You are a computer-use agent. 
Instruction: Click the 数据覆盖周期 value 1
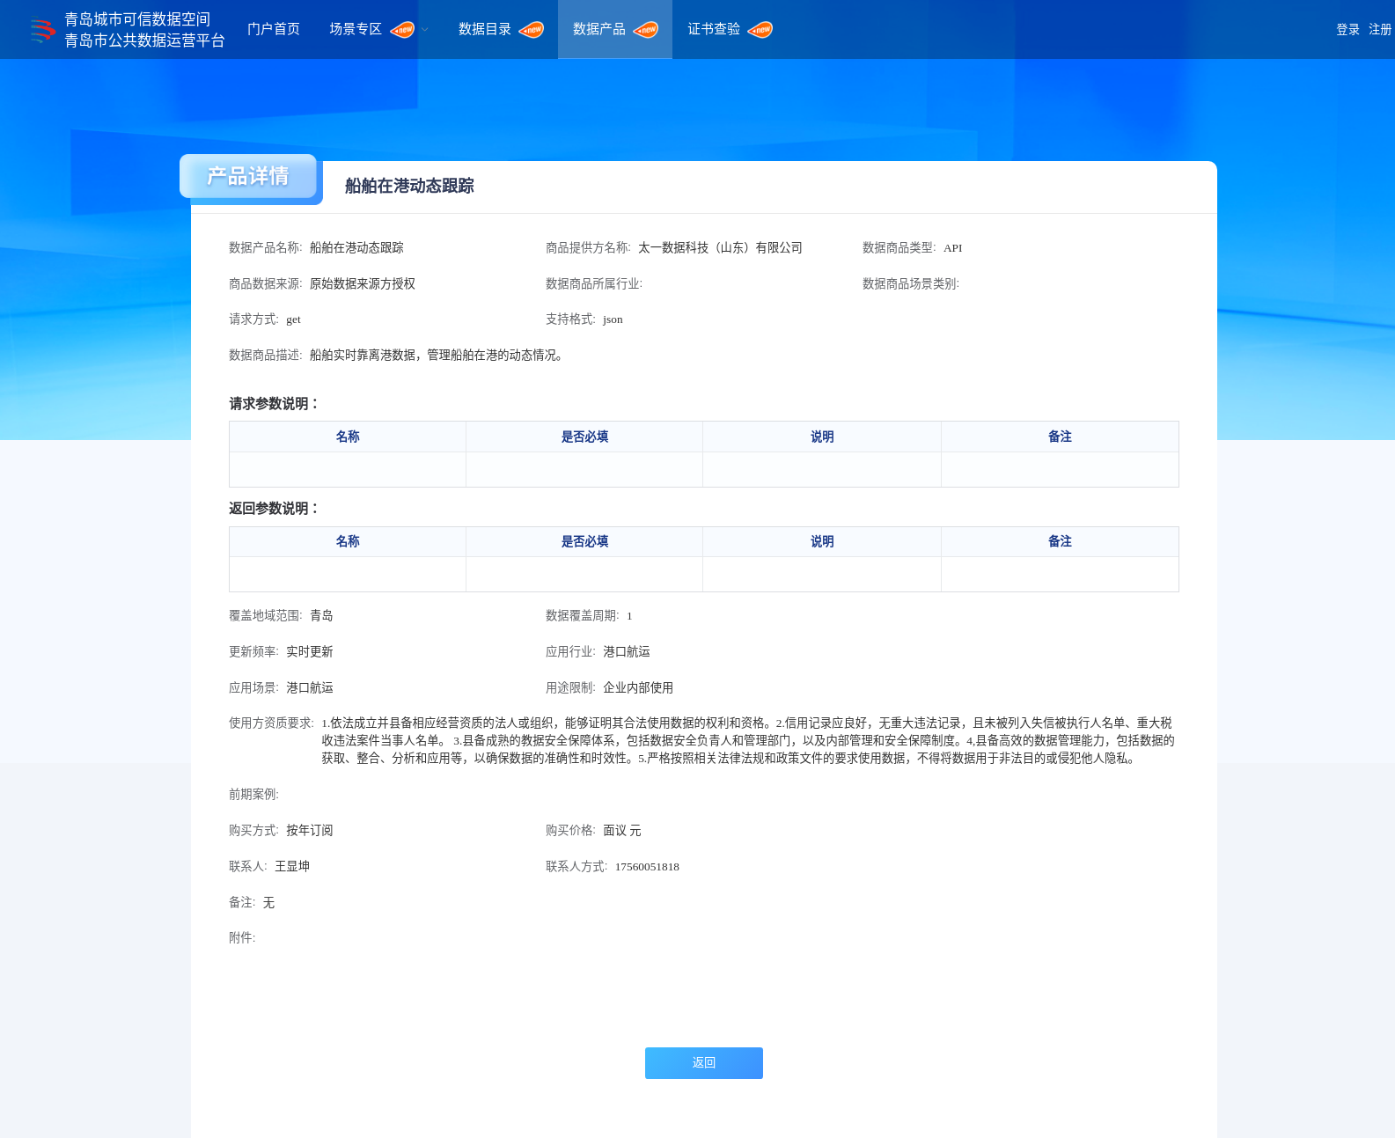point(629,616)
